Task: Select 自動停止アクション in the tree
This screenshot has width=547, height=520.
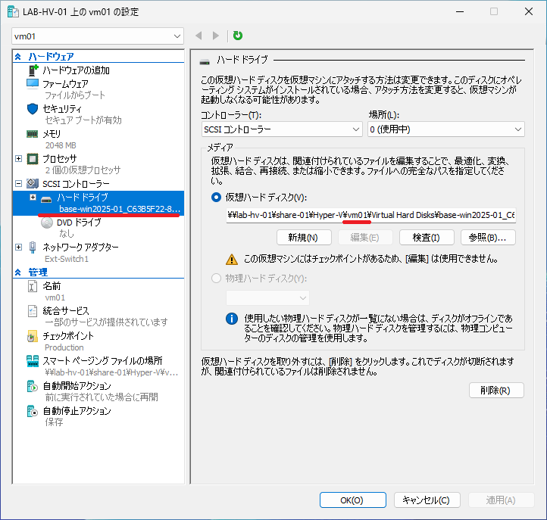Action: [77, 411]
